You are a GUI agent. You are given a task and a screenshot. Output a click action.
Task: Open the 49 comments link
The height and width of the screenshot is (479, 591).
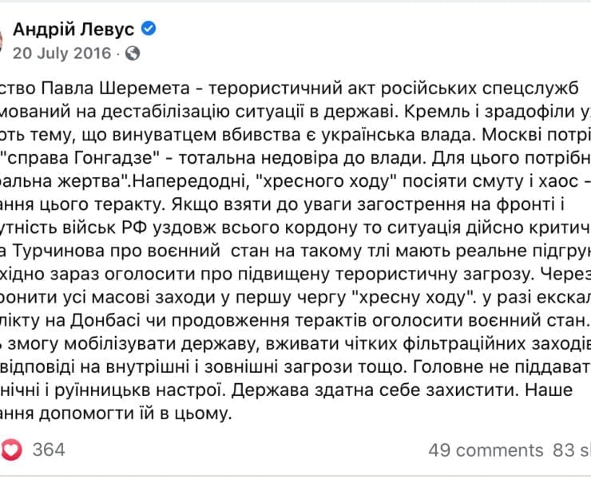click(486, 450)
